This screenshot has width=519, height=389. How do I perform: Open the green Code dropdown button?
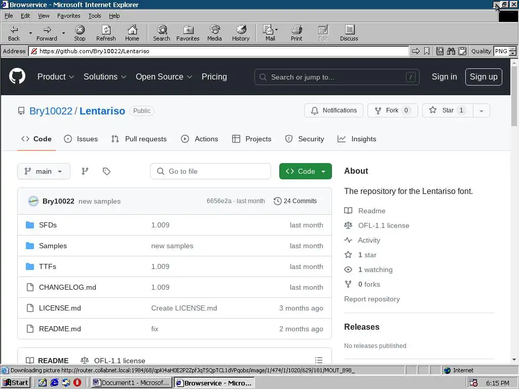(x=306, y=171)
